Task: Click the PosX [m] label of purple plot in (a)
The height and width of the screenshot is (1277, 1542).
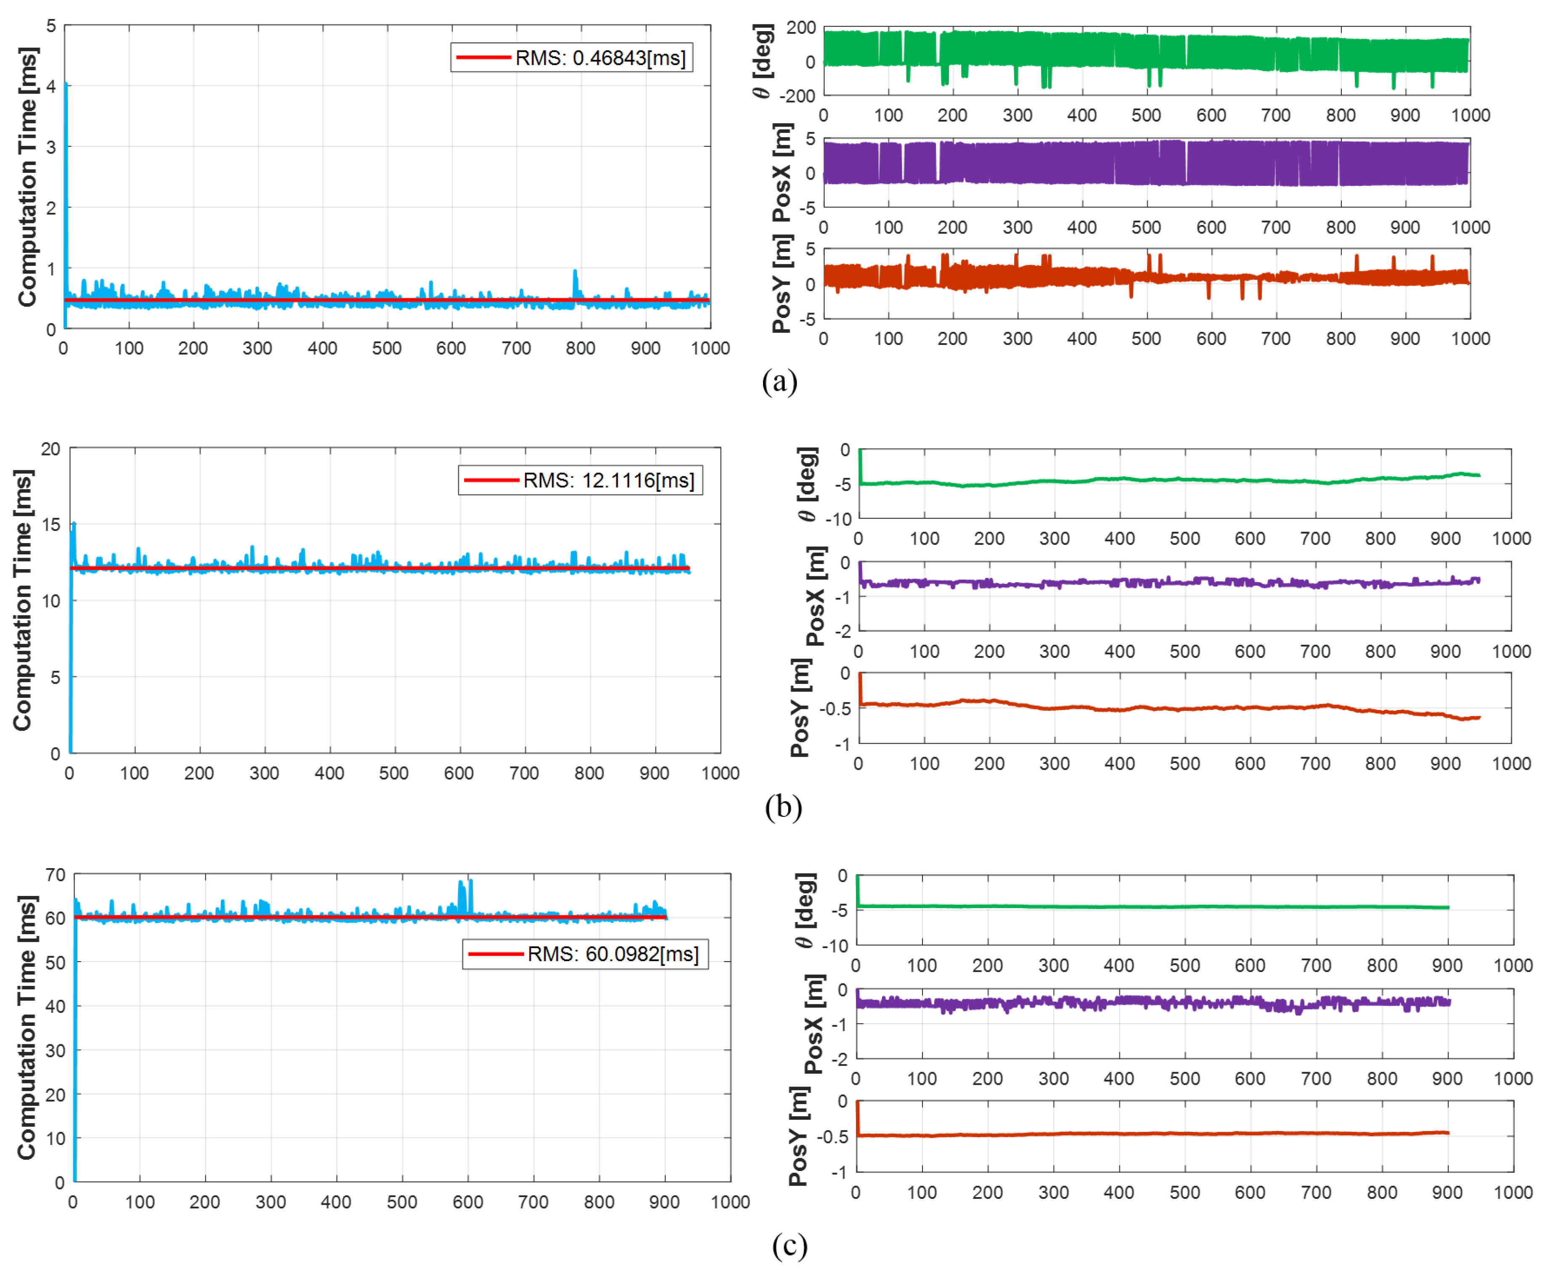Action: [x=783, y=172]
